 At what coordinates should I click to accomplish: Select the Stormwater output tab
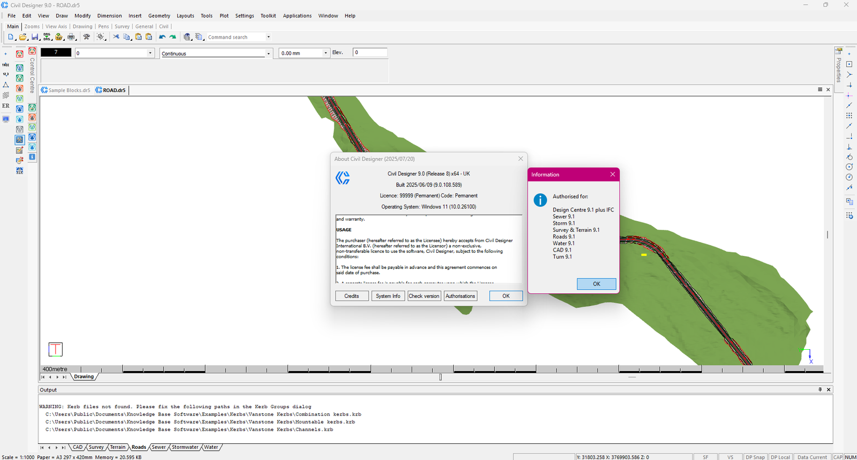pos(185,447)
